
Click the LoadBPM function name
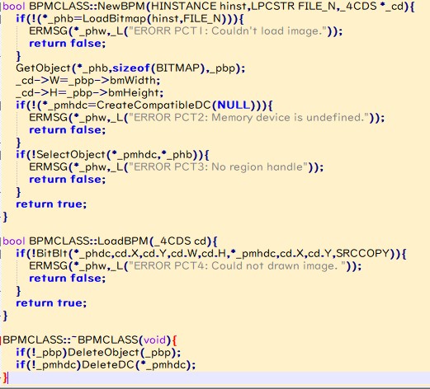(123, 241)
